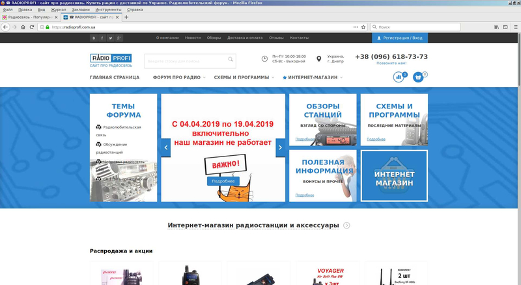Show the Firefox library icon
The image size is (521, 285).
(496, 27)
